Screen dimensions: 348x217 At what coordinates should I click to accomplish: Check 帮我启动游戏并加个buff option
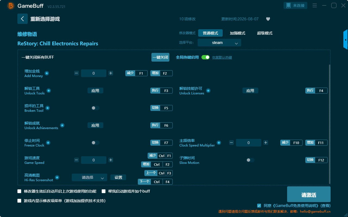[x=104, y=191]
